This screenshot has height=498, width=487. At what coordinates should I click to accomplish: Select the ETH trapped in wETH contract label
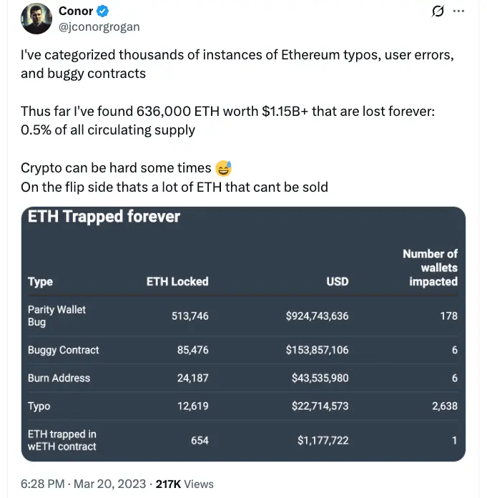(x=62, y=440)
